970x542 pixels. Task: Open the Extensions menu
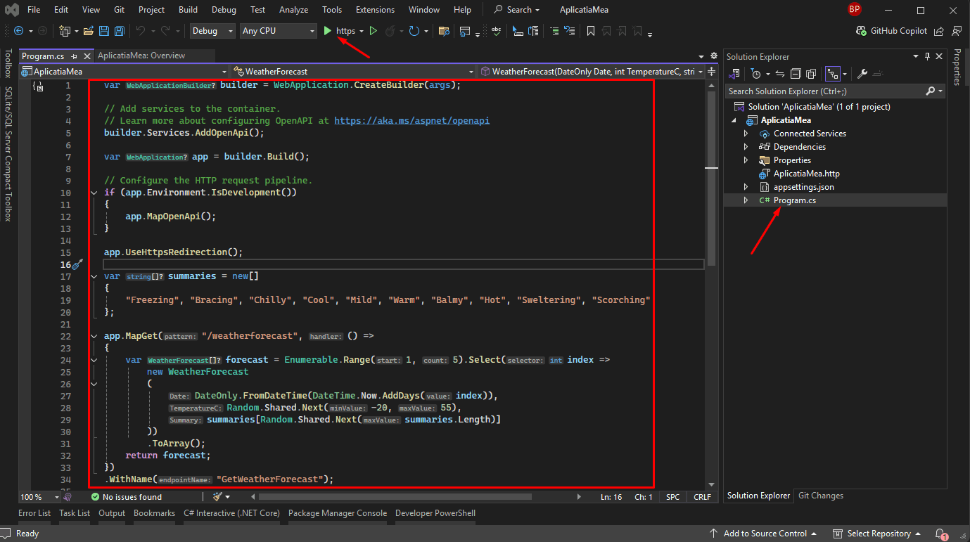pos(375,10)
